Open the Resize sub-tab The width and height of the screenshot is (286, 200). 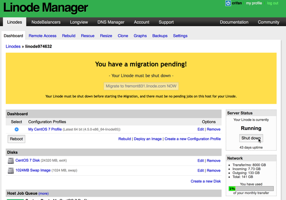(x=106, y=36)
